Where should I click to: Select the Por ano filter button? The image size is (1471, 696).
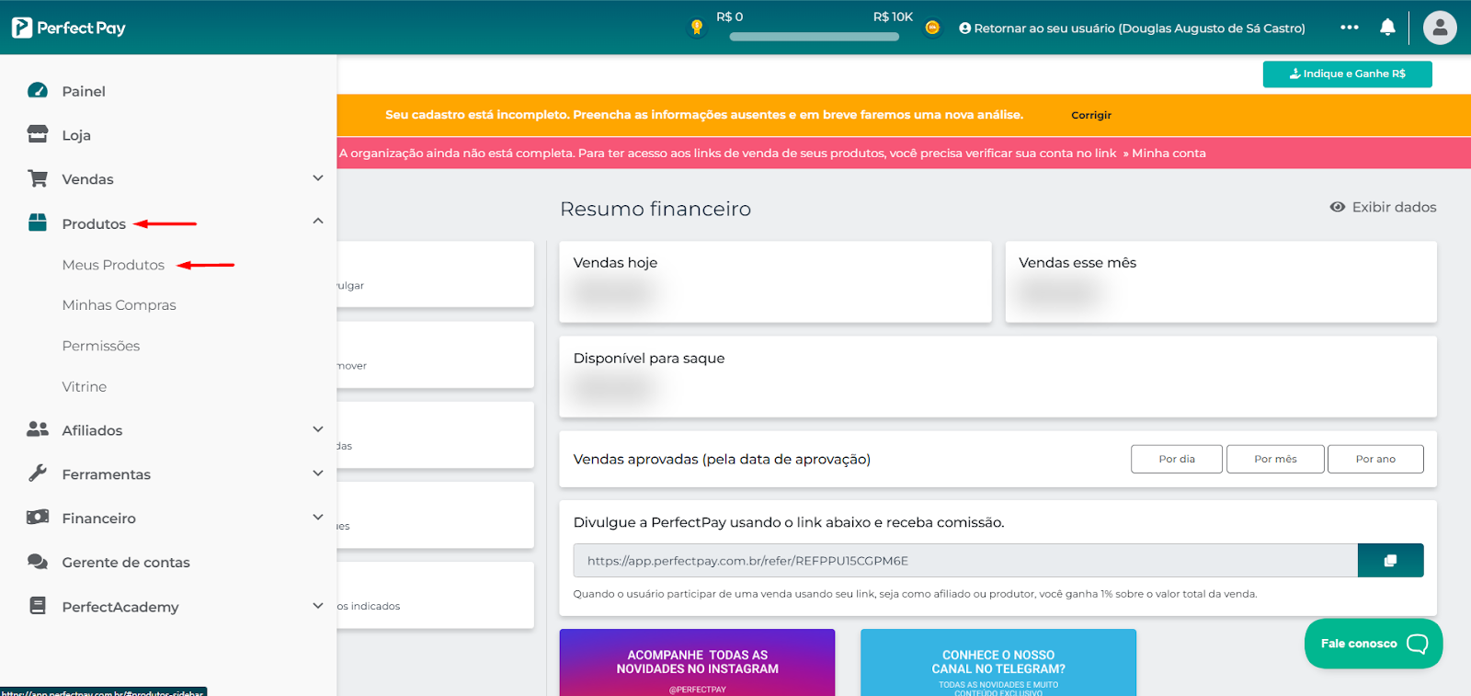point(1375,459)
